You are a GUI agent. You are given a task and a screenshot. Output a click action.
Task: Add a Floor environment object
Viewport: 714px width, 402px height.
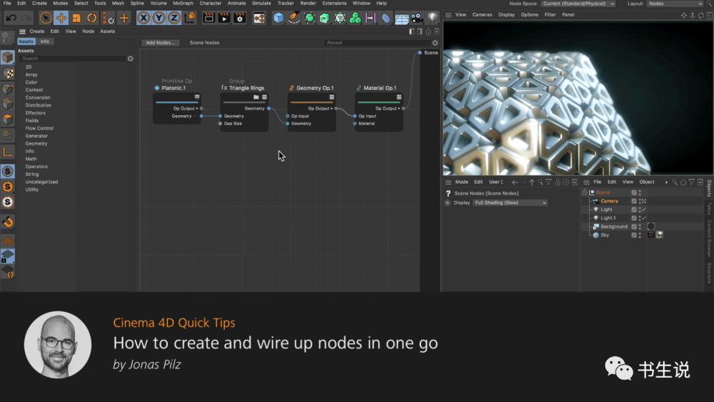[402, 19]
